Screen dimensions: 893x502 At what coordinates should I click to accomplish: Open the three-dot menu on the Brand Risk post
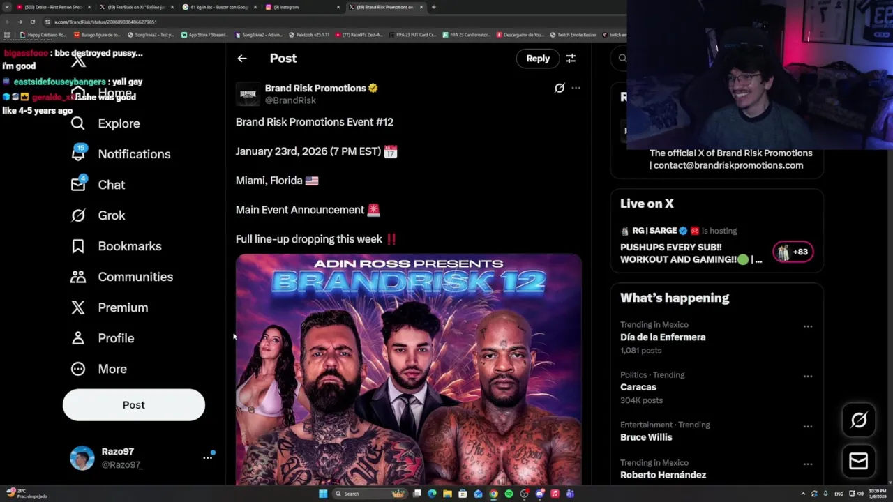point(576,88)
